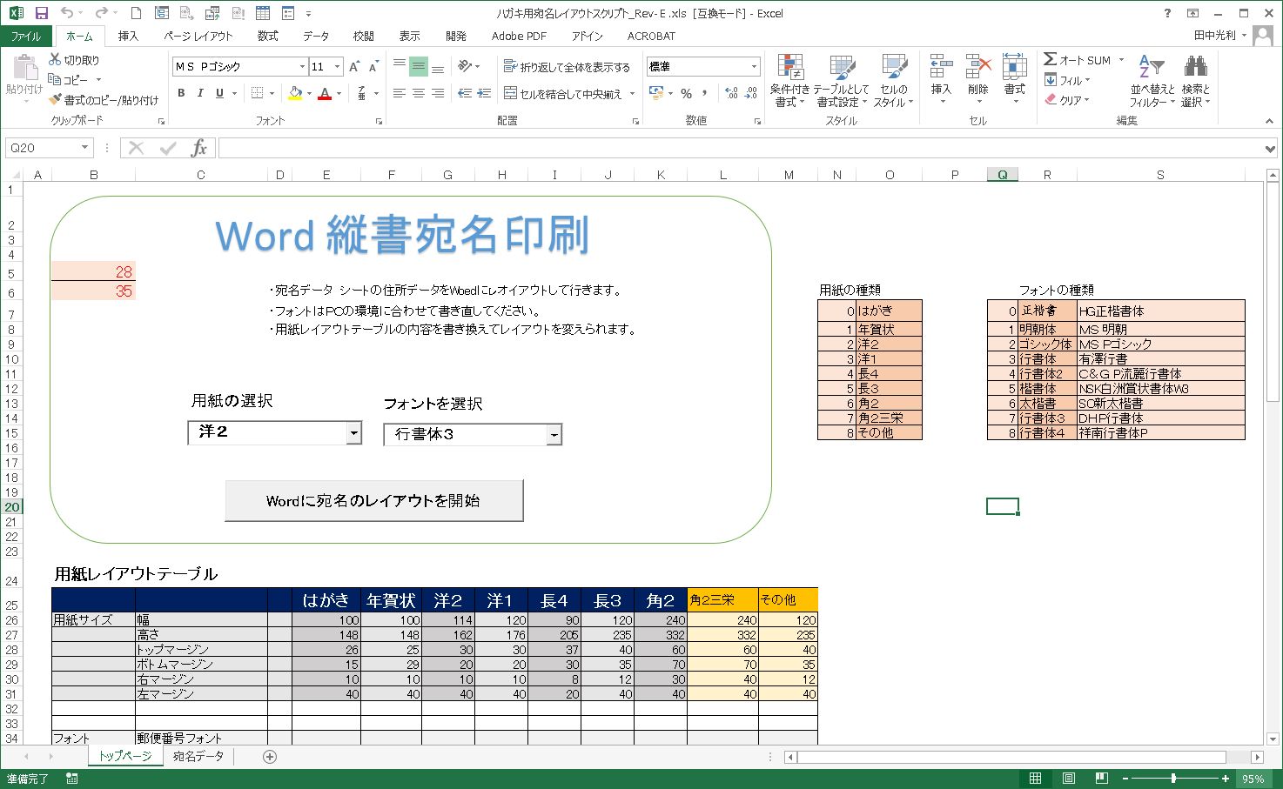Align text to the right
This screenshot has height=789, width=1283.
(x=437, y=93)
